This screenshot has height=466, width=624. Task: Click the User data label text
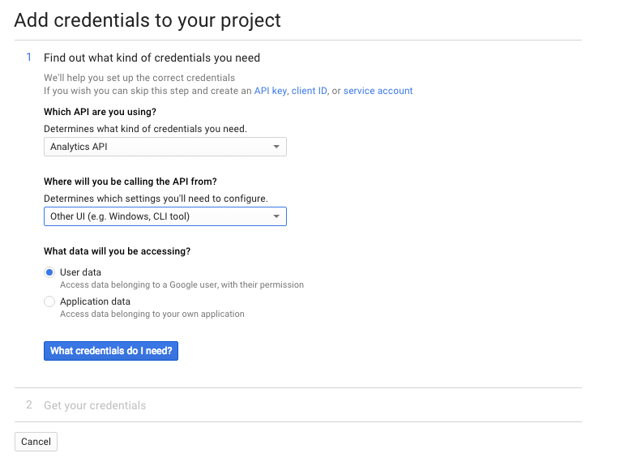click(x=80, y=272)
